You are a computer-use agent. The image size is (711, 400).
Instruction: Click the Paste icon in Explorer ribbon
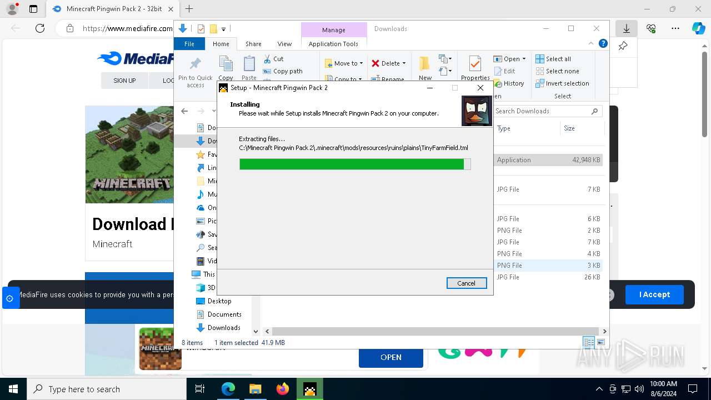click(249, 68)
